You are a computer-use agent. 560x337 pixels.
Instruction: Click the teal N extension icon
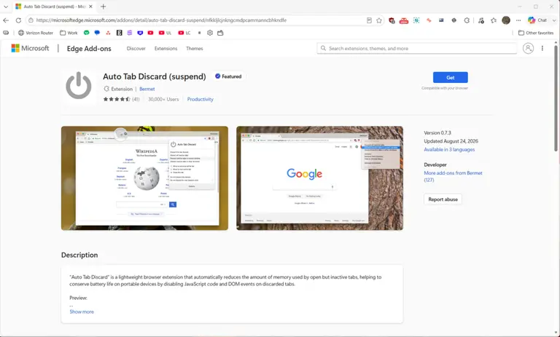pos(416,20)
